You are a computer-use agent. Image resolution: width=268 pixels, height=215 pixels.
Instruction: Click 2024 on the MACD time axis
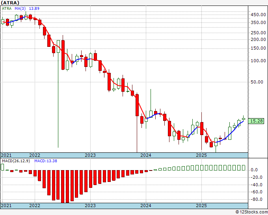click(146, 206)
